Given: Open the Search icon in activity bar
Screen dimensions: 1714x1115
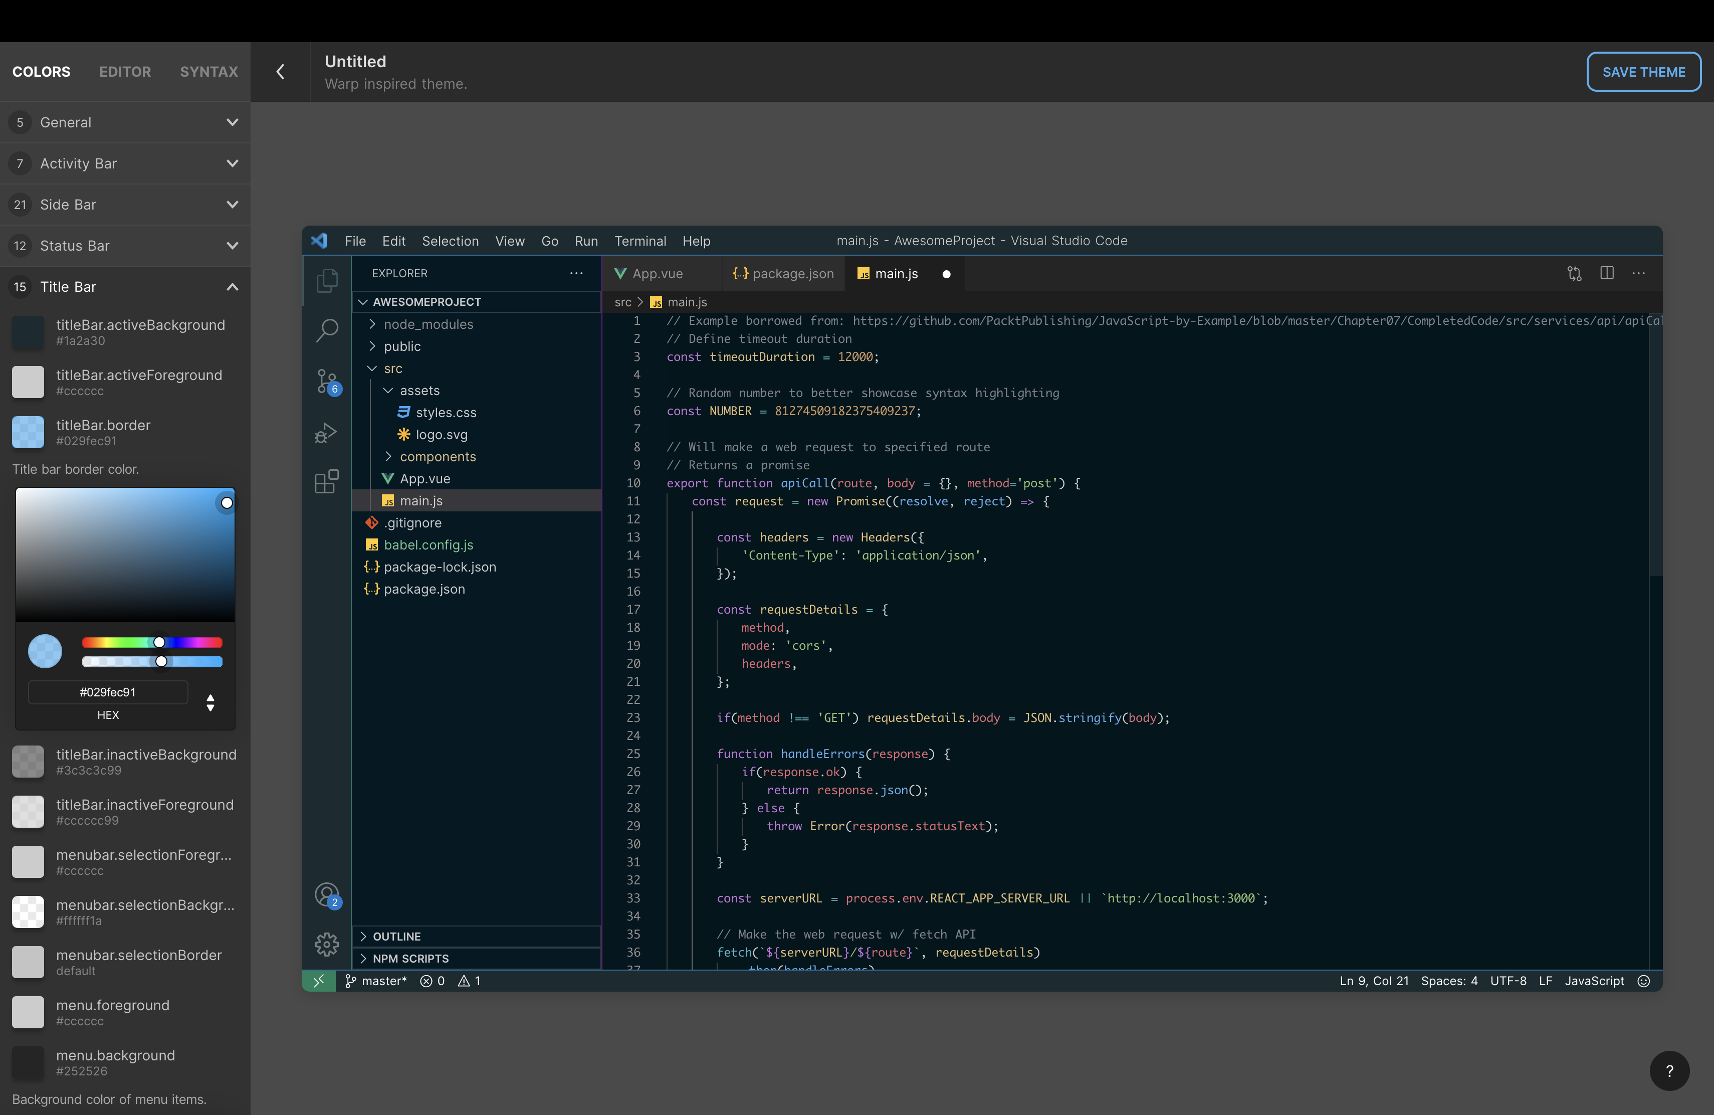Looking at the screenshot, I should tap(327, 330).
